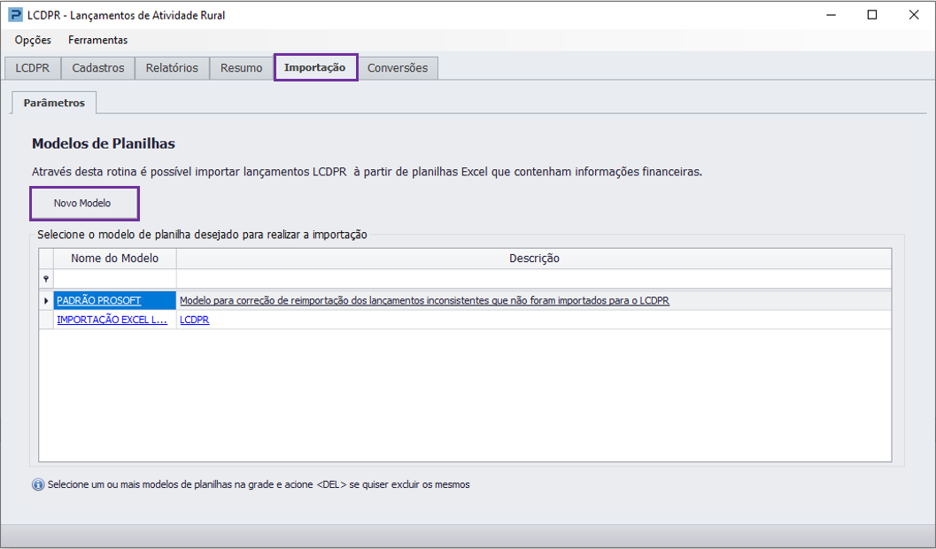Click the blue info icon below the grid
Viewport: 936px width, 549px height.
[x=38, y=484]
